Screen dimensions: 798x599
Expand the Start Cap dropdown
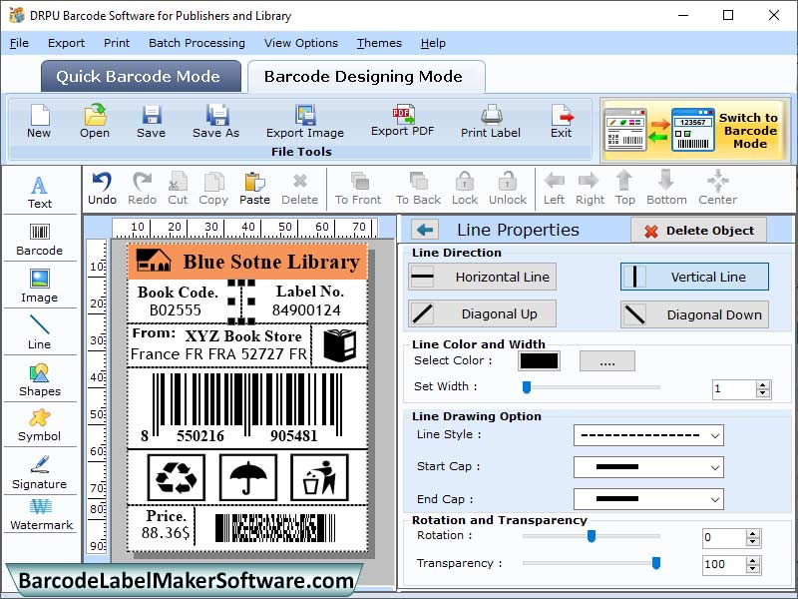click(648, 467)
